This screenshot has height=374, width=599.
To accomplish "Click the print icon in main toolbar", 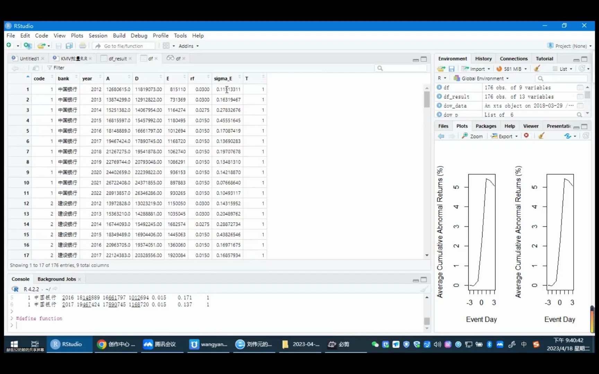I will (83, 46).
